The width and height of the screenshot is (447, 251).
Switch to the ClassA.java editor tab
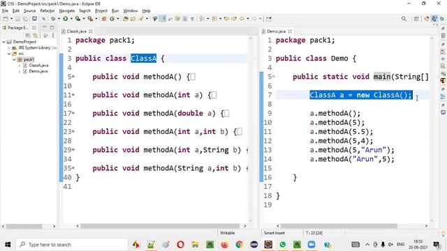click(76, 31)
